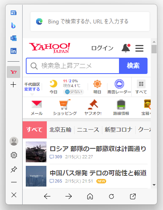Open the hamburger menu

(139, 48)
